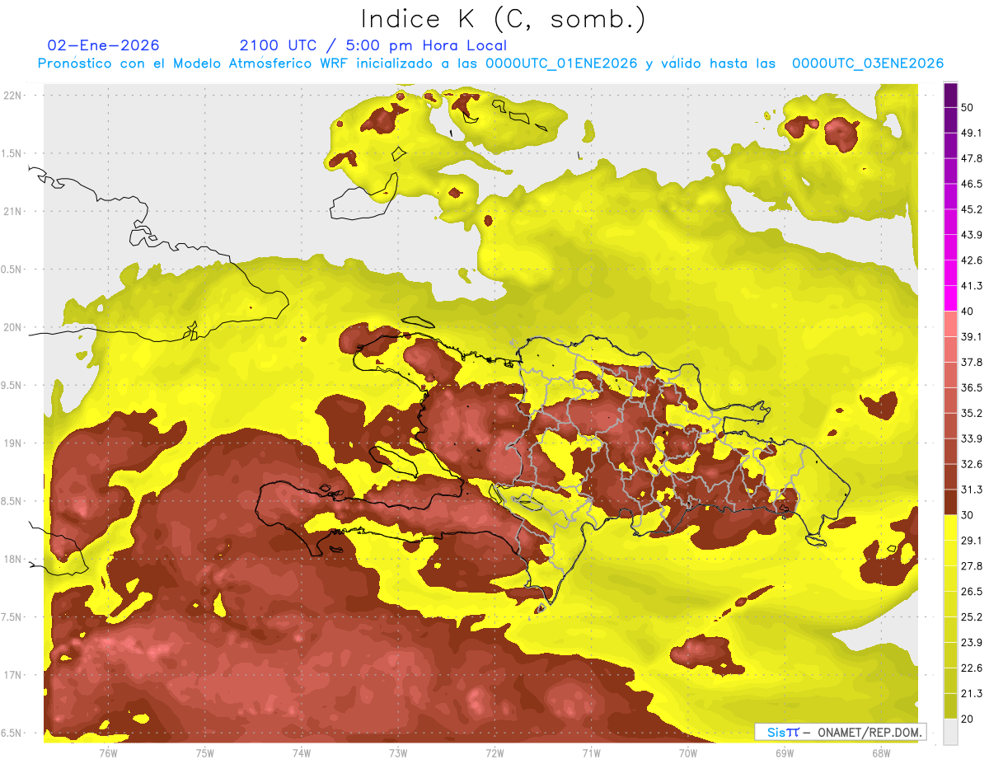Click the colorbar value '42.6'
Screen dimensions: 989x764
[x=972, y=260]
